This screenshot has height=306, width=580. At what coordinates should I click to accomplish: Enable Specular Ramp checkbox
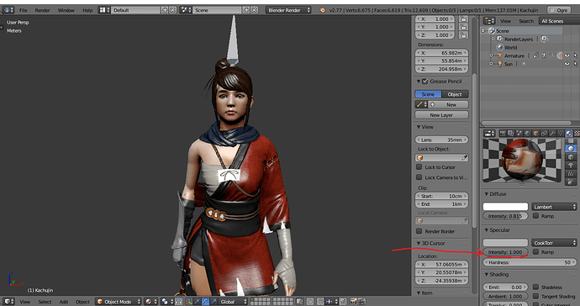[535, 251]
